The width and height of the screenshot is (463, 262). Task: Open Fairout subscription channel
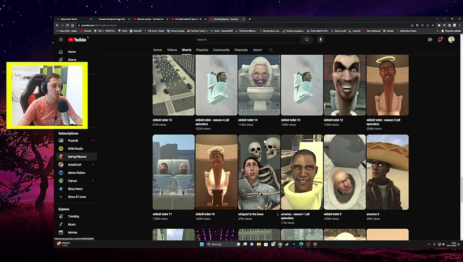(x=72, y=180)
